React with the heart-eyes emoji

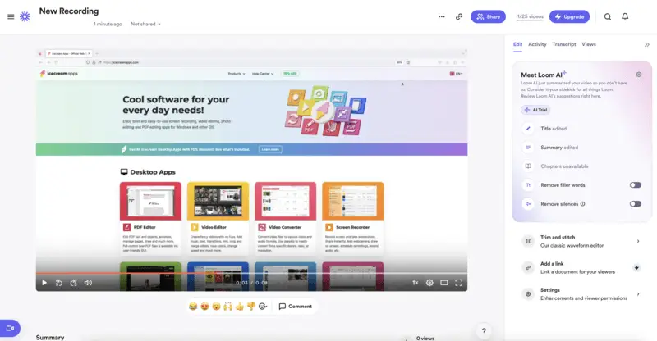[204, 307]
